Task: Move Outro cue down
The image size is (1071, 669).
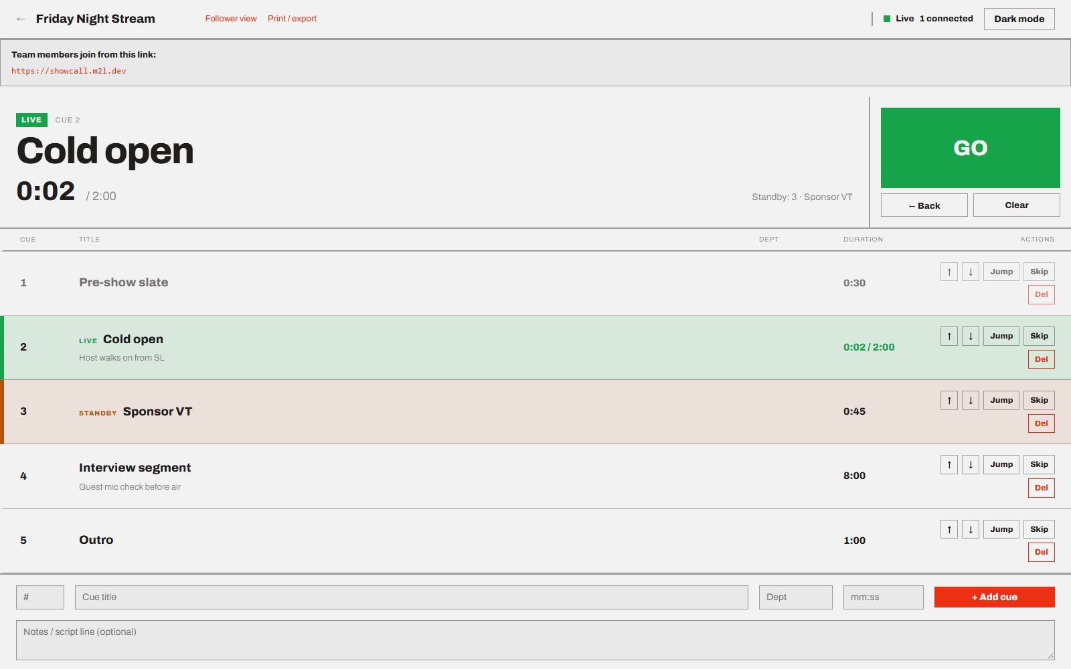Action: [971, 529]
